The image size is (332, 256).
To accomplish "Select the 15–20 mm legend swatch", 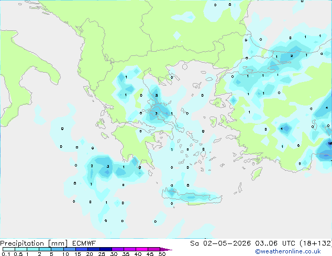I will point(81,249).
